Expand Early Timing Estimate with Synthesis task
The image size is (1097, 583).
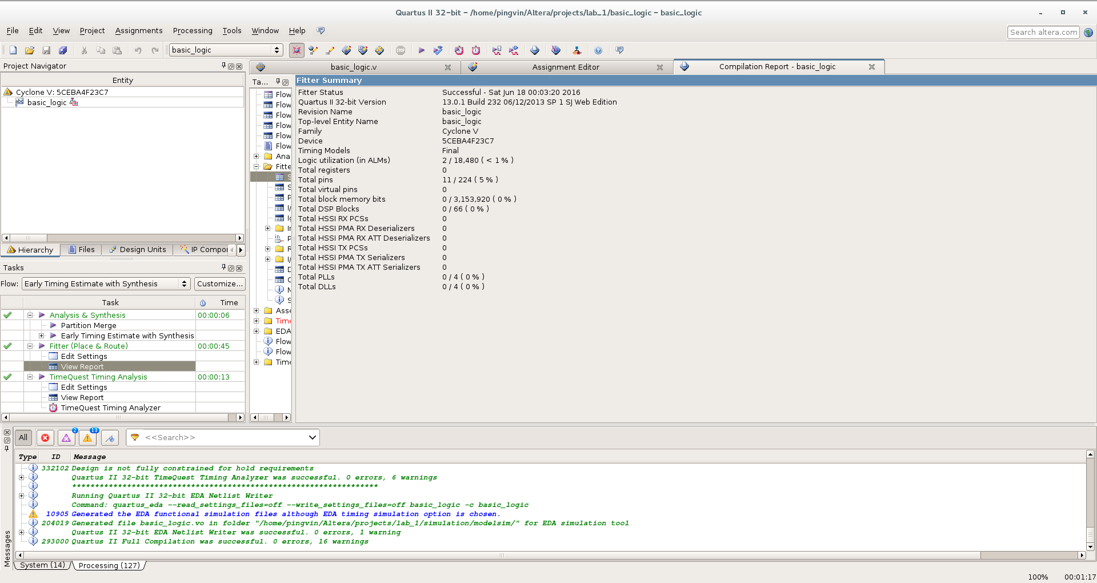coord(41,336)
